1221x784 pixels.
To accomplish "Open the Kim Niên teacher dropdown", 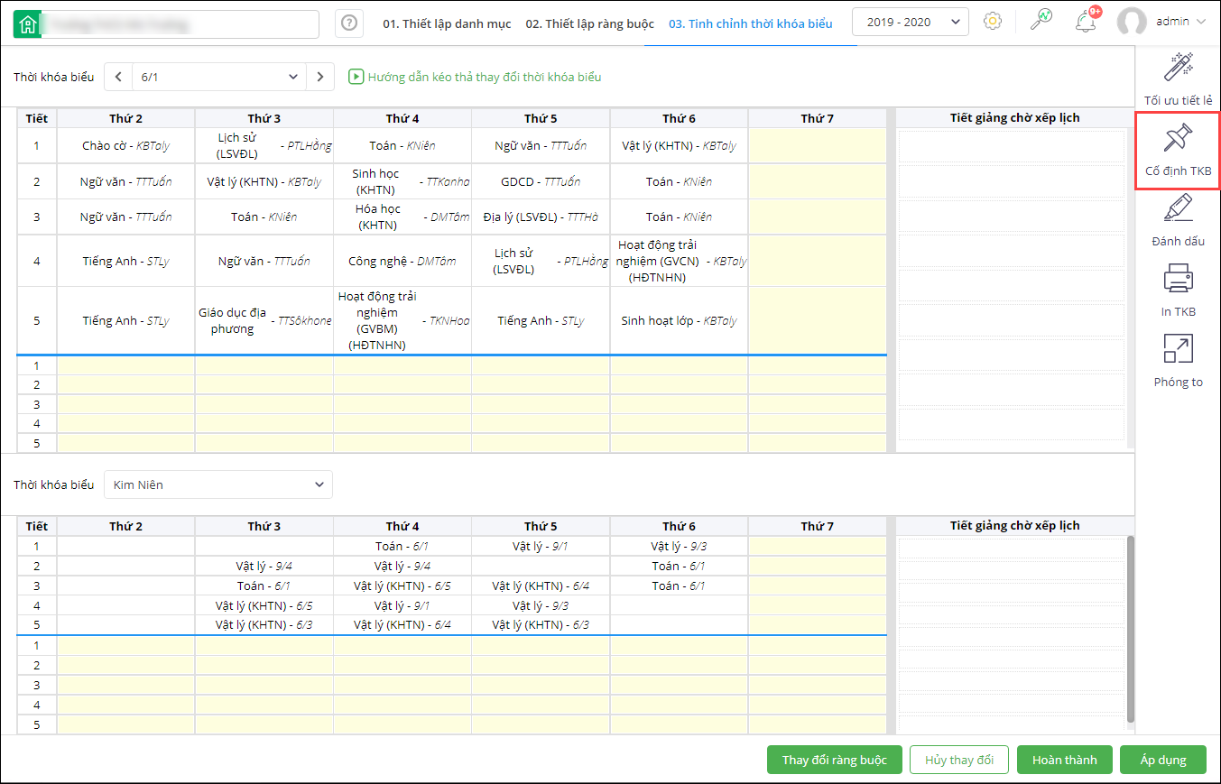I will pos(218,484).
